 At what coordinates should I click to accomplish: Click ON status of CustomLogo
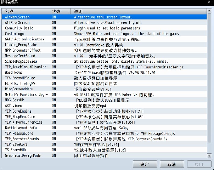(54, 34)
